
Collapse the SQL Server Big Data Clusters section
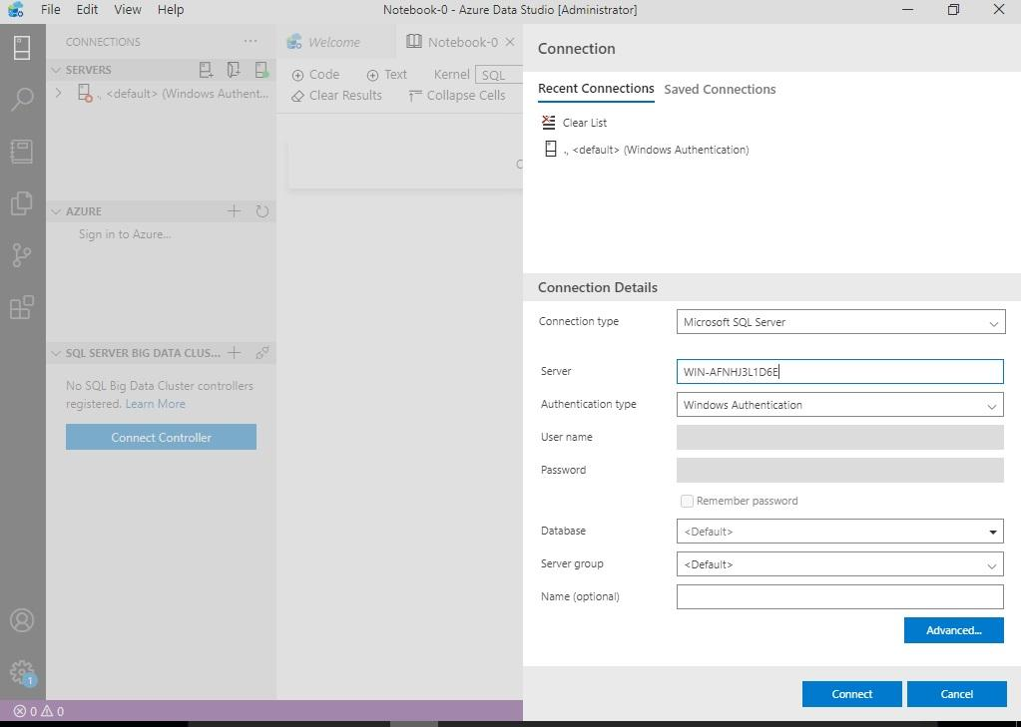click(56, 353)
